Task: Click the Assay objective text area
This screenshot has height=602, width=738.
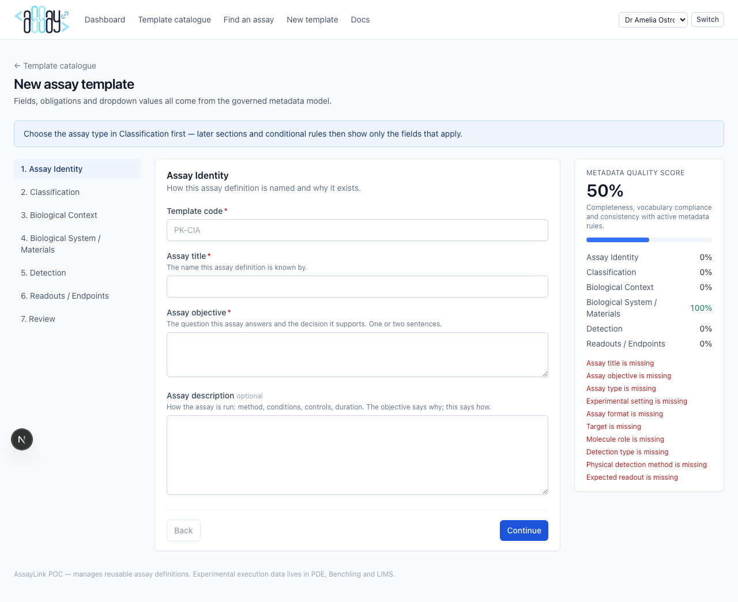Action: [x=357, y=355]
